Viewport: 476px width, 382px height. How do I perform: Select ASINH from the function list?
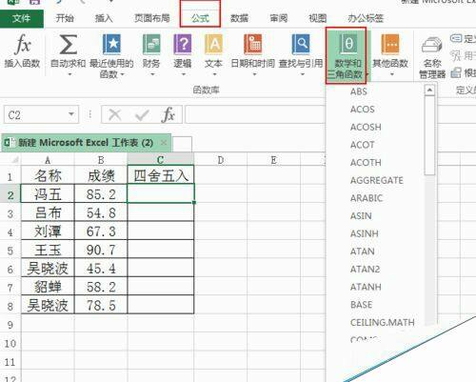coord(365,234)
